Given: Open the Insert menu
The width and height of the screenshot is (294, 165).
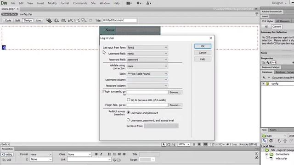Looking at the screenshot, I should [40, 3].
